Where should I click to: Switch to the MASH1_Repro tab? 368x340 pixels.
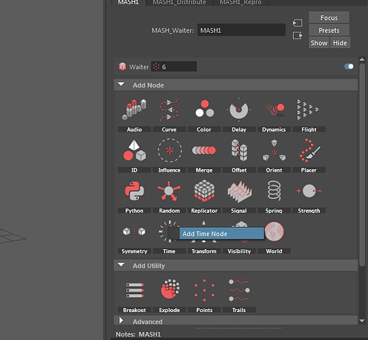(241, 3)
